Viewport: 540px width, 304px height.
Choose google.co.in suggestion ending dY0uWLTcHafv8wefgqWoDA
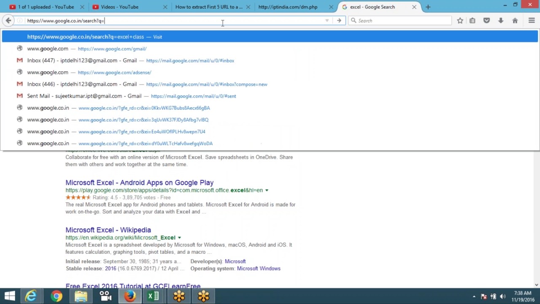[x=270, y=143]
